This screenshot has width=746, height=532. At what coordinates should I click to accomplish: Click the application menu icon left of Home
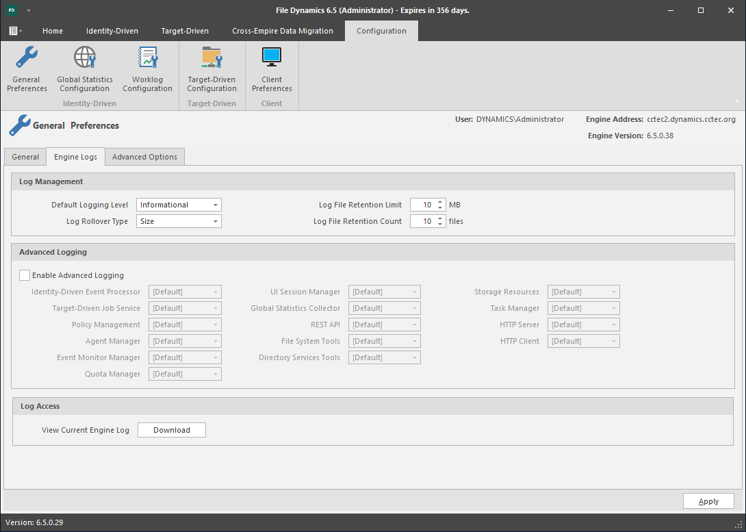tap(15, 31)
